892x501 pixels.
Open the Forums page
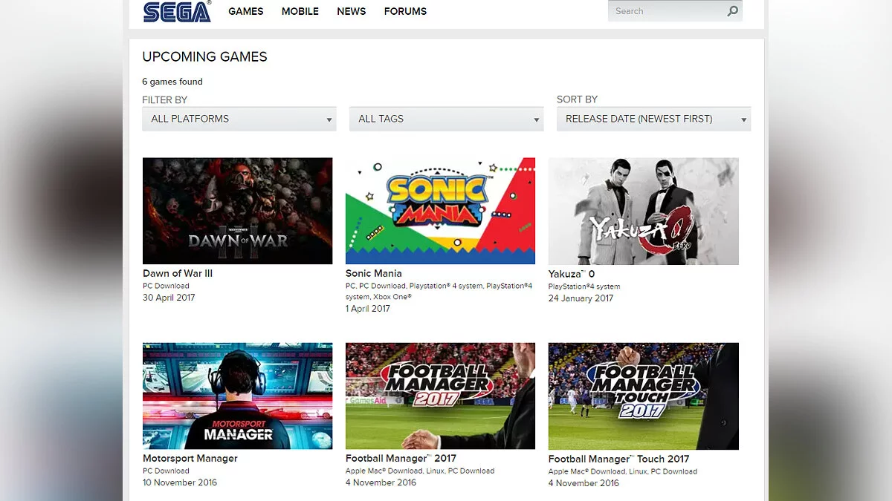405,11
